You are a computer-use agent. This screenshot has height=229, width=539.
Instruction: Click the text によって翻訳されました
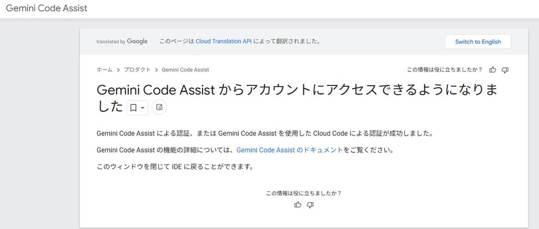coord(287,41)
